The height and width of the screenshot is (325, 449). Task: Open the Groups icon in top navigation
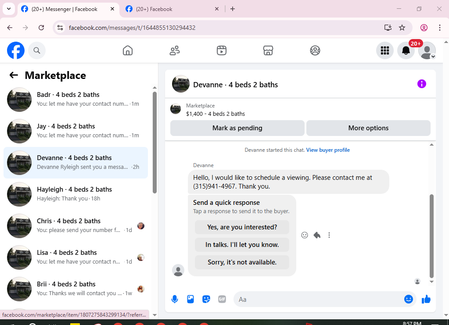315,50
